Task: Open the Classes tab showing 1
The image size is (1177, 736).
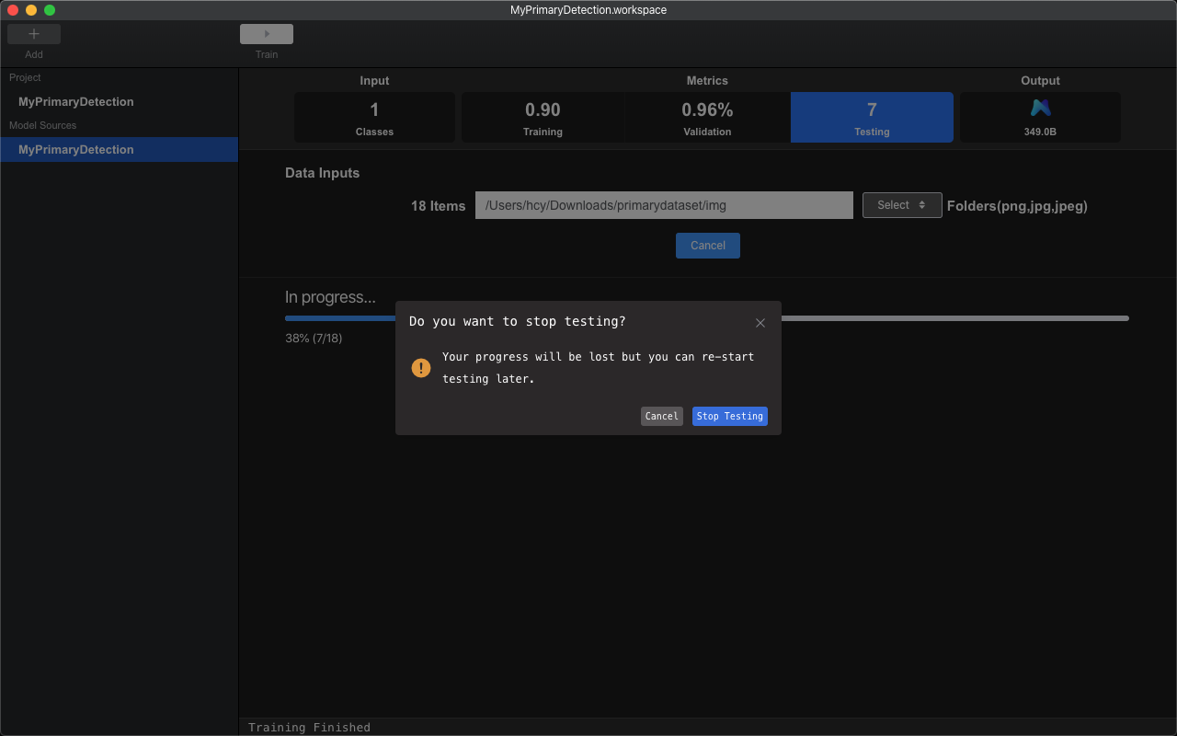Action: pyautogui.click(x=374, y=117)
